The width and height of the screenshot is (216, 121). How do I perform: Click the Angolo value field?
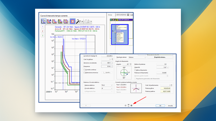(126, 64)
